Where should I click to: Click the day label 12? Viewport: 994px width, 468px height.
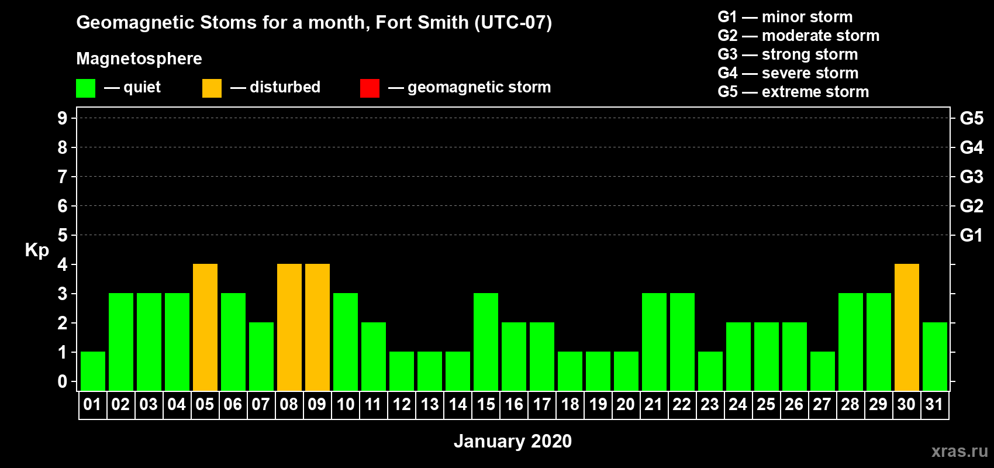click(x=402, y=405)
